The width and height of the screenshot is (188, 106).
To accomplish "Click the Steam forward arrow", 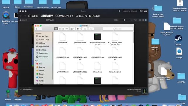I will (x=25, y=16).
